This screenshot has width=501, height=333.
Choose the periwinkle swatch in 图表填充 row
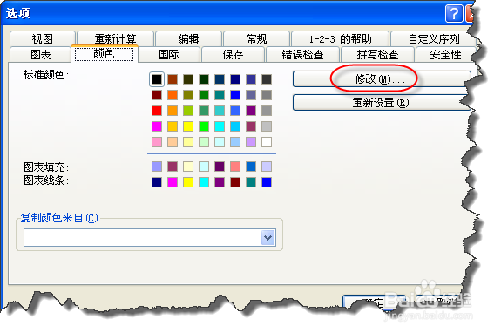pyautogui.click(x=157, y=166)
